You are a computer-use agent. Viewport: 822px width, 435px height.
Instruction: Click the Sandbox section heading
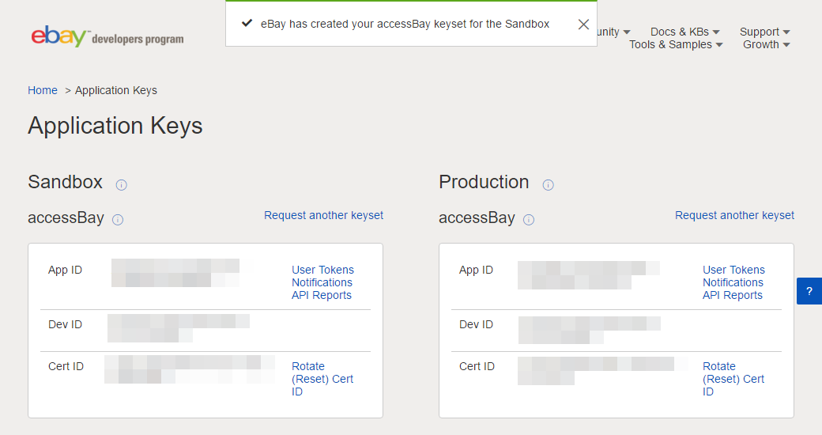pyautogui.click(x=65, y=182)
